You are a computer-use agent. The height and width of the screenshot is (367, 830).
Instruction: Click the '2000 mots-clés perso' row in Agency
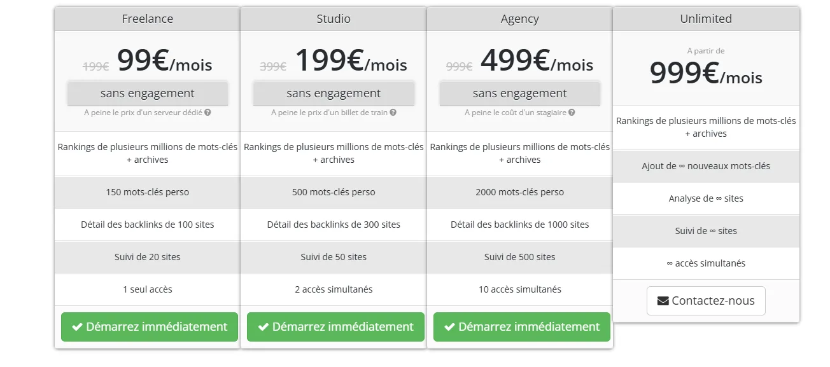coord(520,192)
